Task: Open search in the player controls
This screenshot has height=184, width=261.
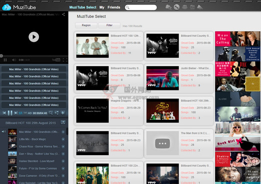Action: 50,113
